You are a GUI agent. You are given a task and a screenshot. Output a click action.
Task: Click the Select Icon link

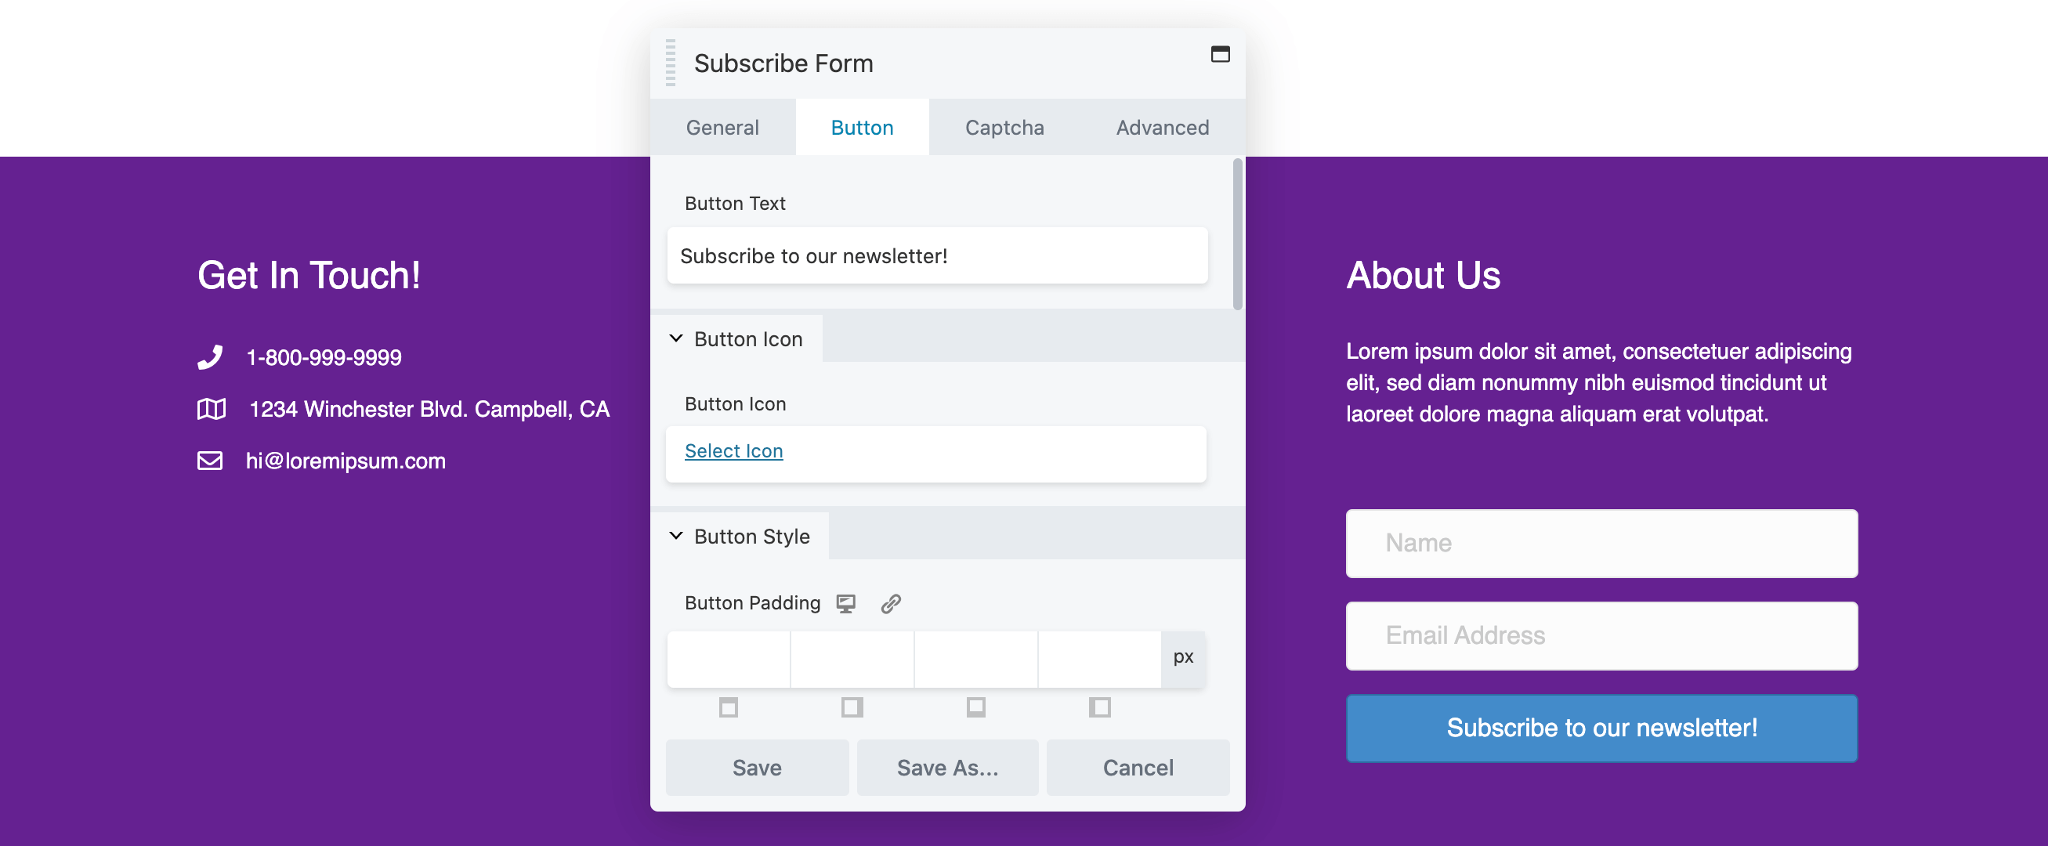tap(734, 451)
